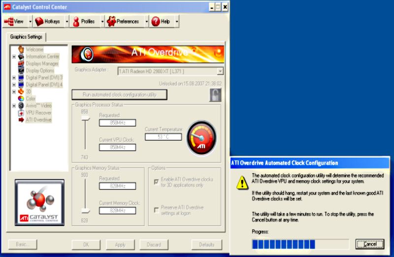394x257 pixels.
Task: Click the clock configuration progress bar
Action: 300,244
